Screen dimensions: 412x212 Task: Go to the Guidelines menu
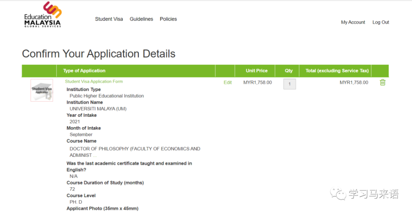(x=141, y=19)
